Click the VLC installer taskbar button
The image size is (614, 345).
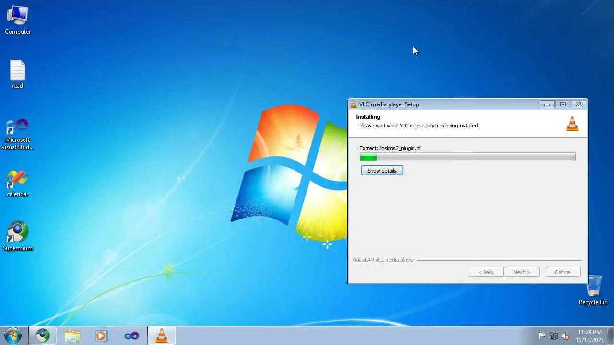(162, 336)
